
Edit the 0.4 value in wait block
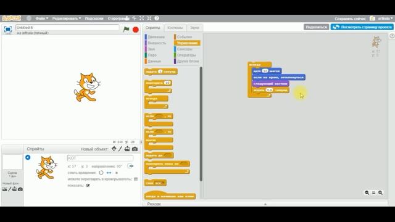click(269, 90)
